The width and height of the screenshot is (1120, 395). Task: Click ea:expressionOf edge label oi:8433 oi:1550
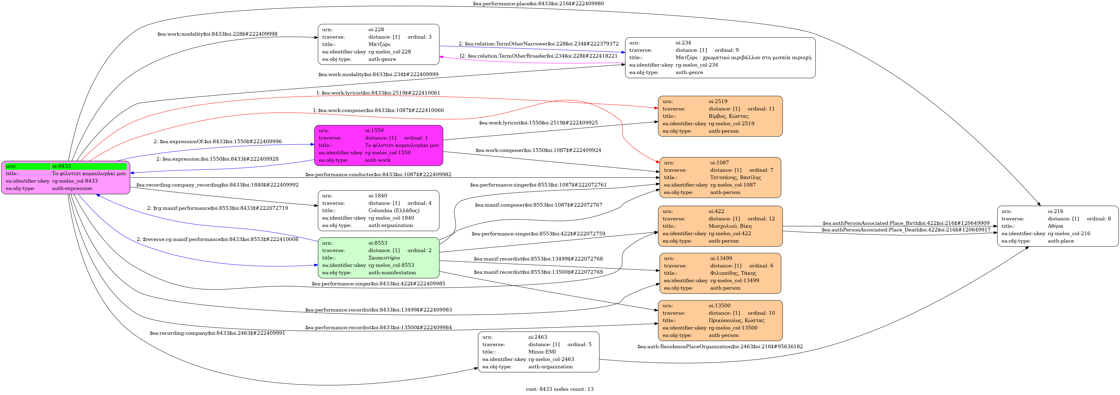[x=217, y=142]
